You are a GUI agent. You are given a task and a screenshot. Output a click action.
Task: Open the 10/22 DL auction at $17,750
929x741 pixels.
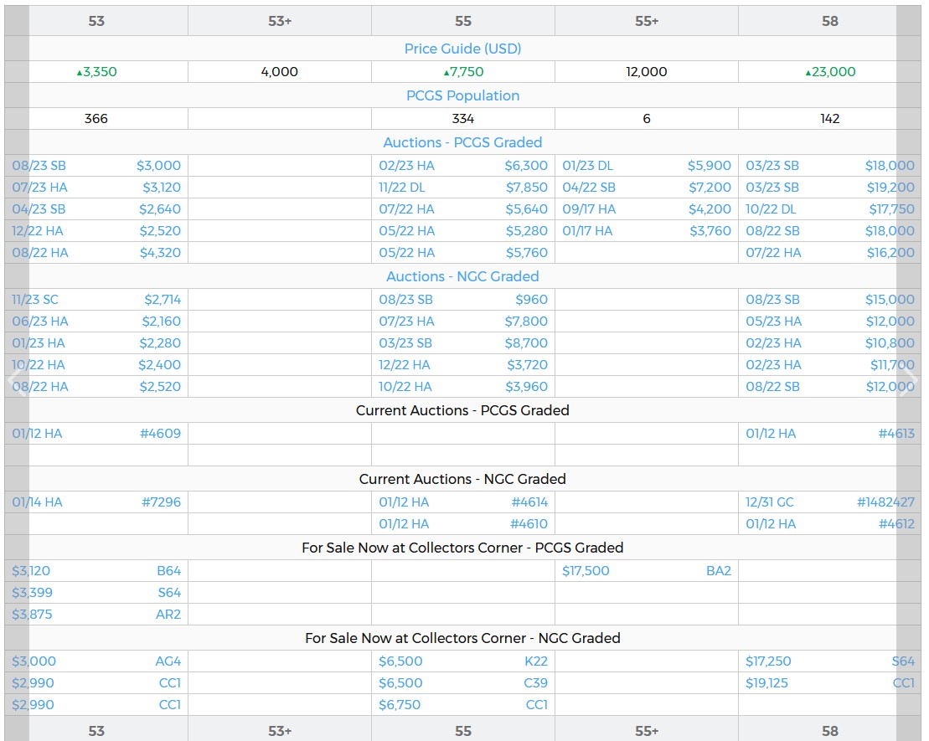830,209
